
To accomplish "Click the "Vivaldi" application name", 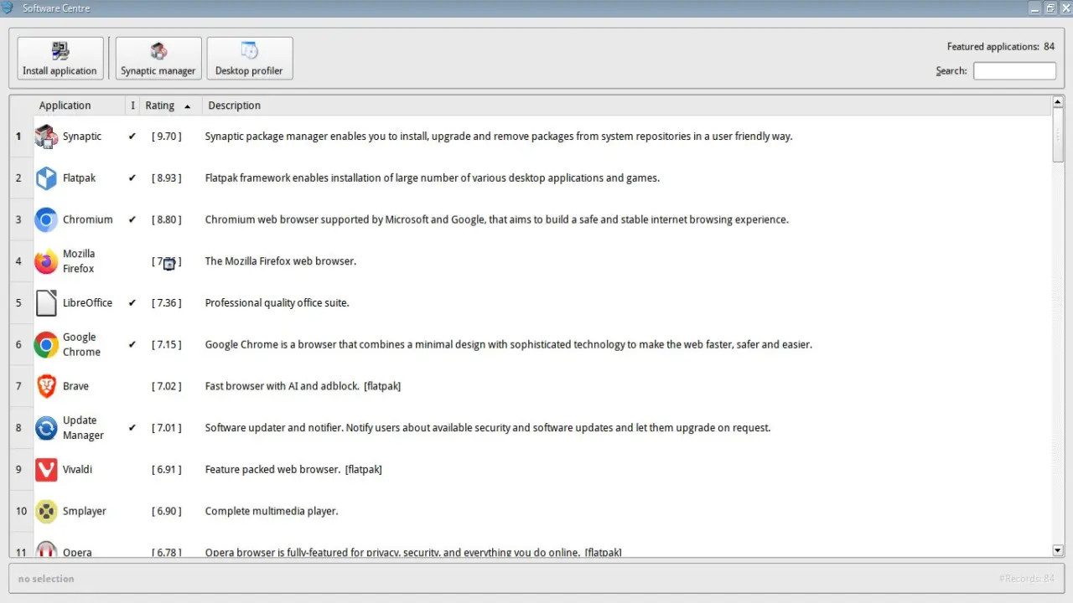I will coord(78,469).
